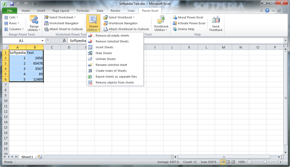
Task: Click Undo in the quick access toolbar
Action: [x=18, y=4]
